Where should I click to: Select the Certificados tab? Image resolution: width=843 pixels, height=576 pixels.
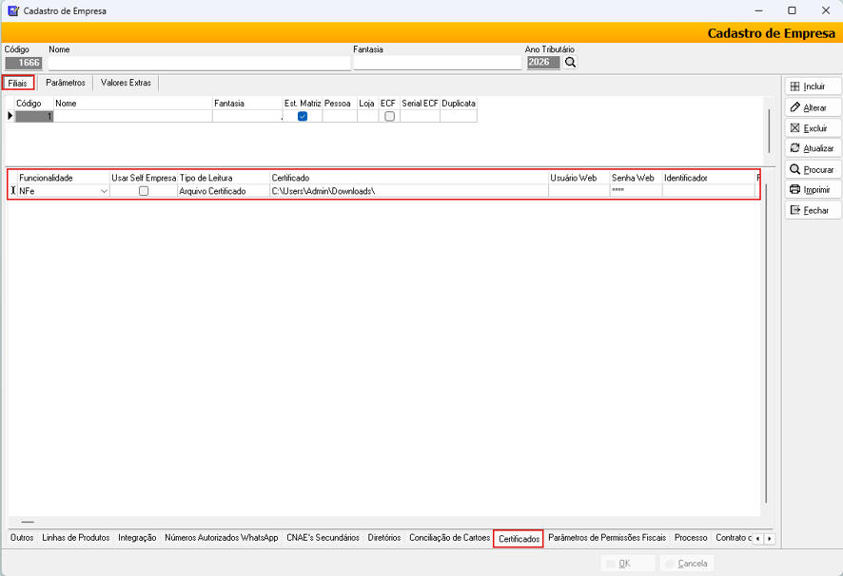519,538
